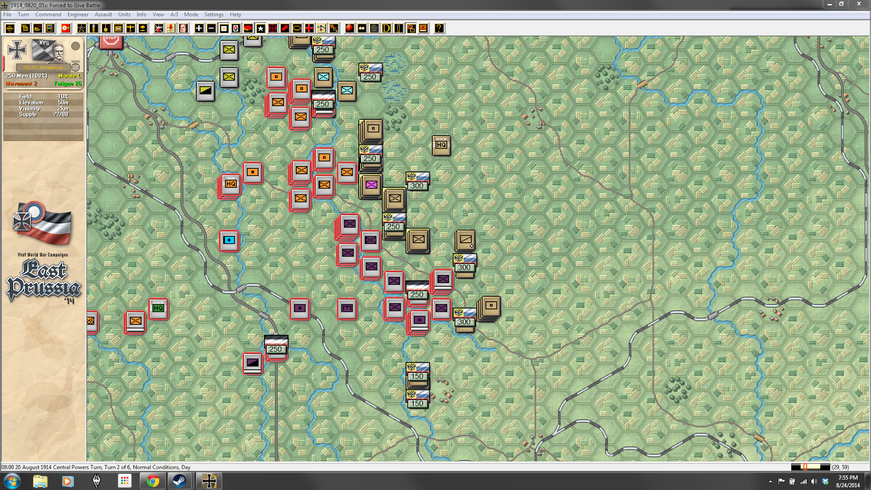Click the Iron Cross emblem in unit panel
The width and height of the screenshot is (871, 490).
click(17, 50)
